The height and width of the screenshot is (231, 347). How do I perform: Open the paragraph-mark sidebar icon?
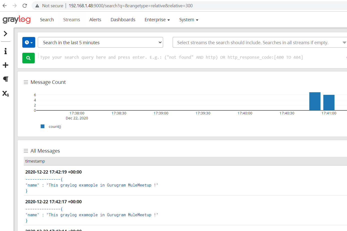coord(6,79)
